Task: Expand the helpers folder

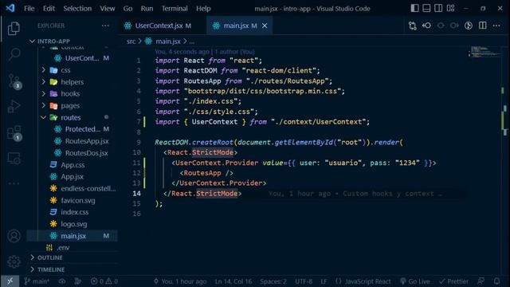Action: click(73, 82)
